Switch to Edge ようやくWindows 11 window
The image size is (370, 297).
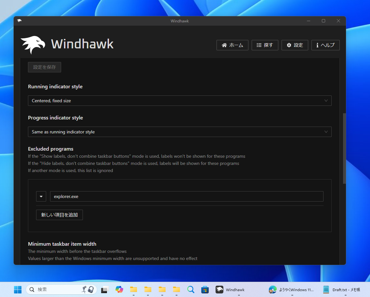(292, 290)
